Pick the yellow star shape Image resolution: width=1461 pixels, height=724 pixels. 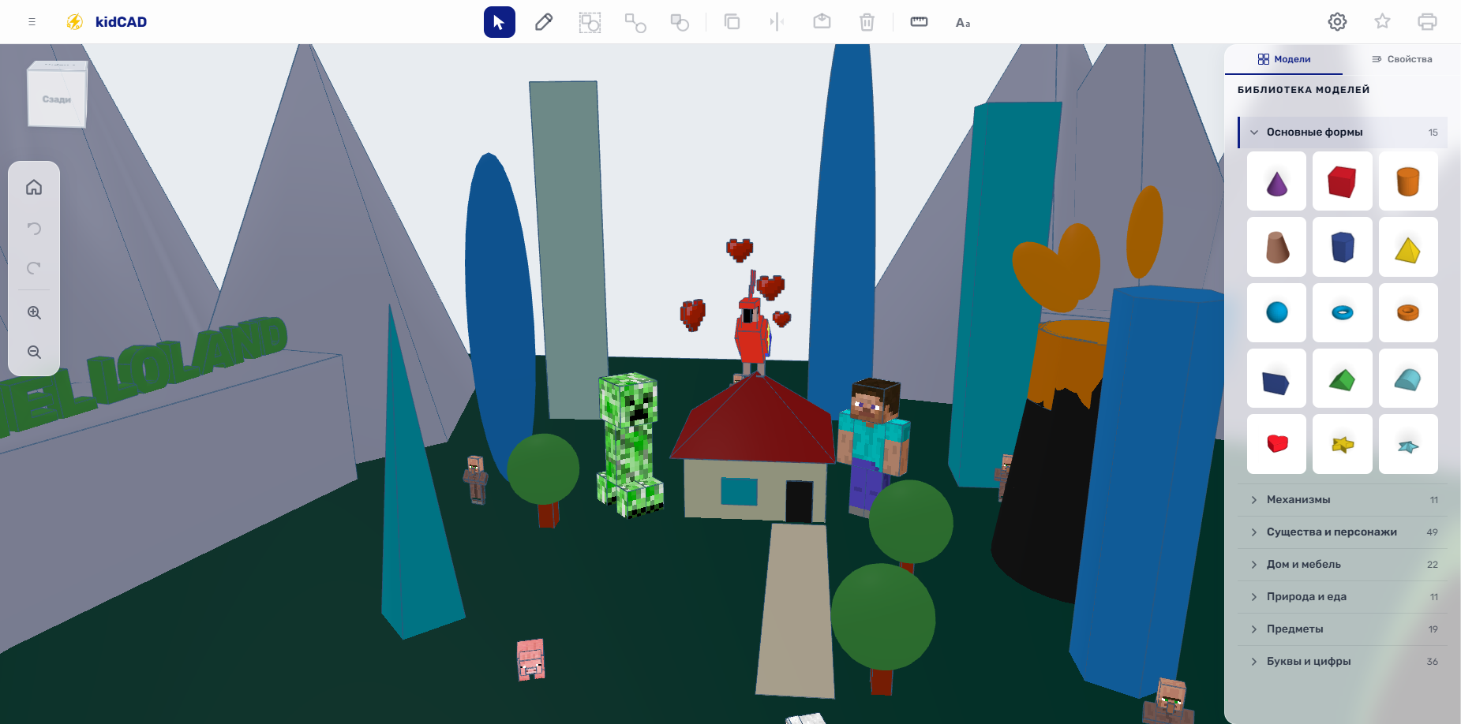[x=1342, y=444]
